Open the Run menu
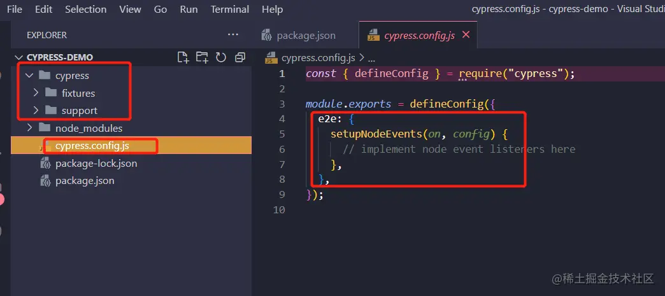This screenshot has width=665, height=296. 189,10
